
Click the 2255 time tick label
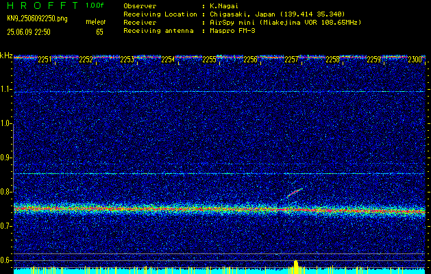point(209,60)
